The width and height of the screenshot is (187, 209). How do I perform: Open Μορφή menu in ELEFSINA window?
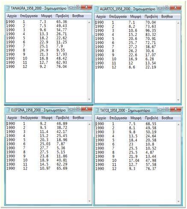coord(47,118)
